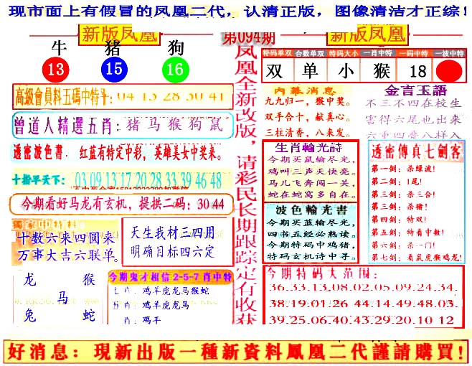
Task: Click the 高級會員料五碼中特斗 line
Action: click(123, 97)
